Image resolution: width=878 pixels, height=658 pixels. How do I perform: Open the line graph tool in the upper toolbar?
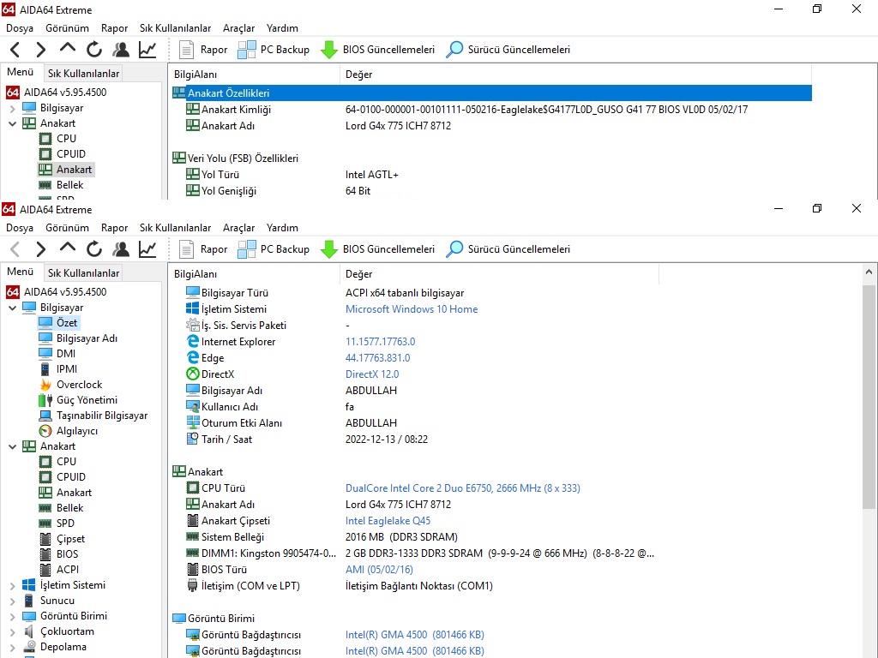click(x=147, y=50)
